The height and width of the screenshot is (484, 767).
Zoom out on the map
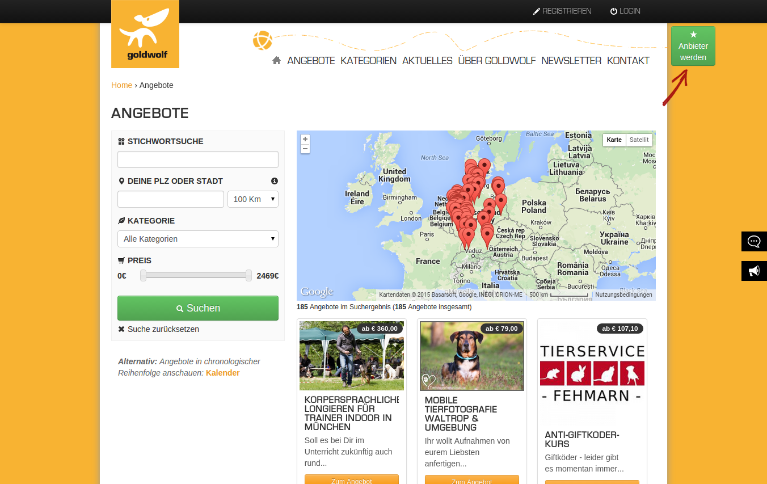click(305, 149)
